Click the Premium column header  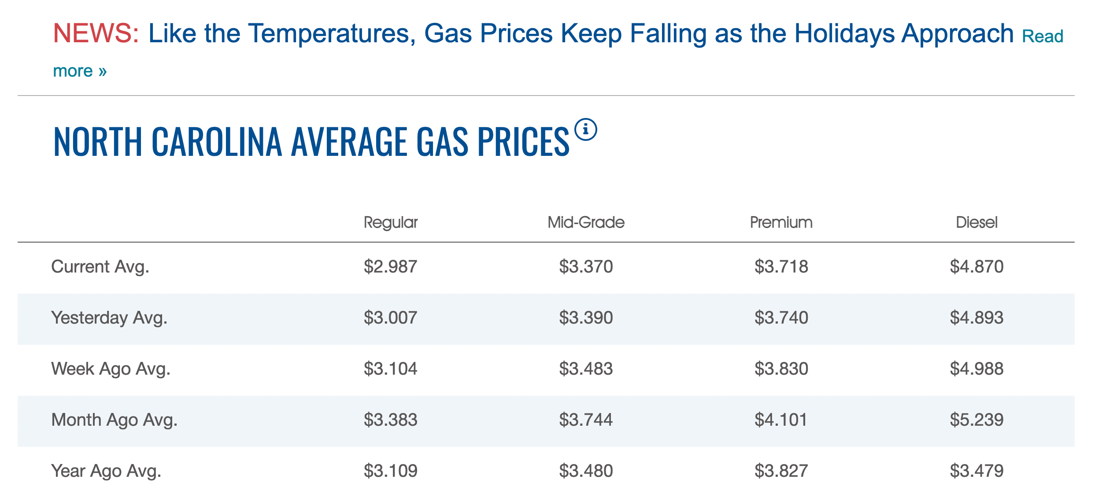[781, 222]
